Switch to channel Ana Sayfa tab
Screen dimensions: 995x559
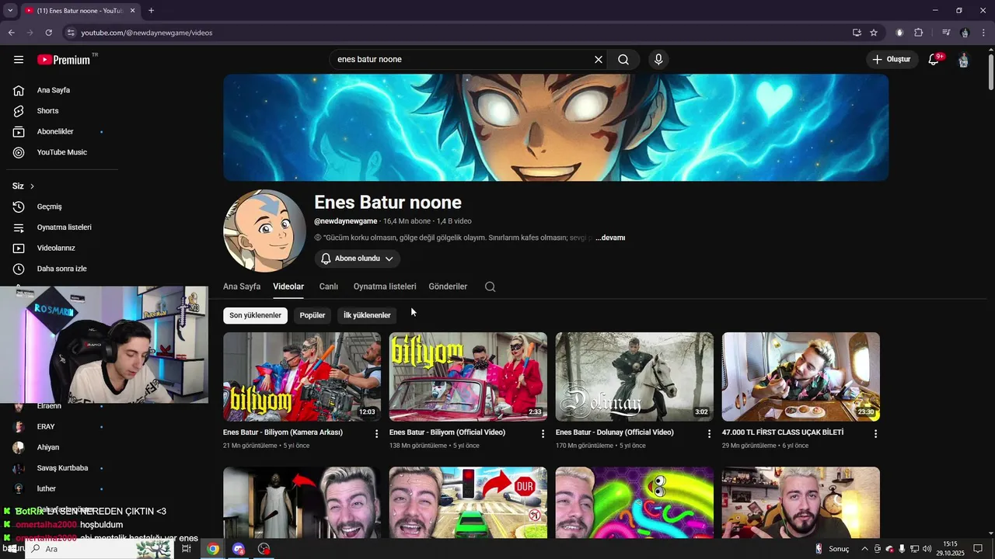[x=242, y=286]
